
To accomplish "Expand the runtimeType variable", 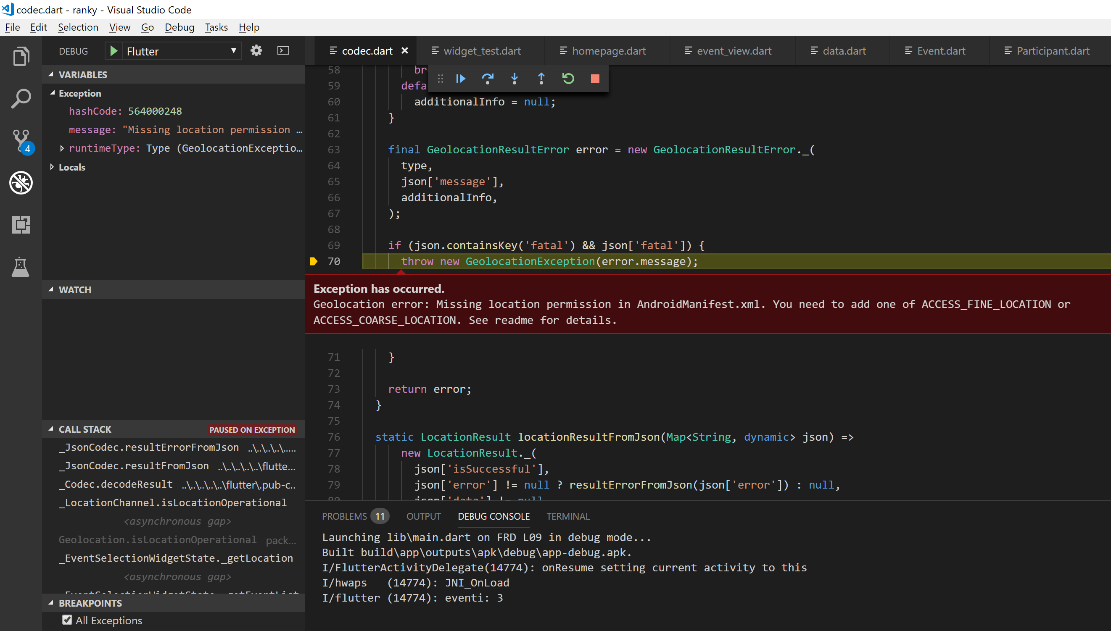I will pos(61,148).
